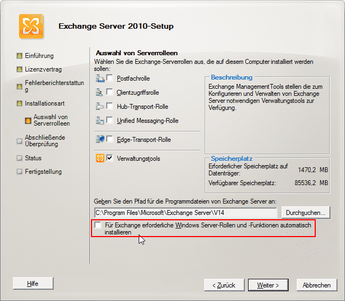Click the orange Verwaltungstools icon
This screenshot has height=301, width=345.
100,158
